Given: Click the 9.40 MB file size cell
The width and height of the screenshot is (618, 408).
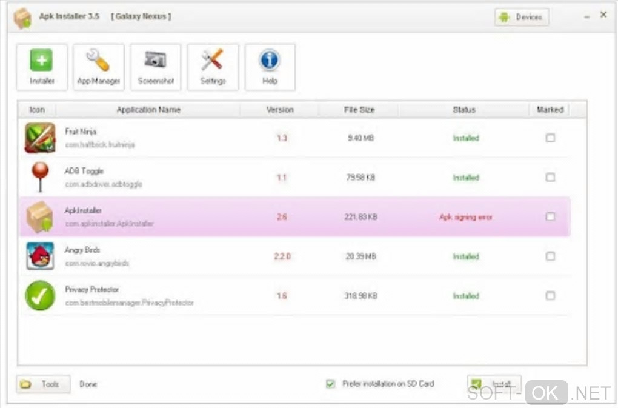Looking at the screenshot, I should point(360,138).
